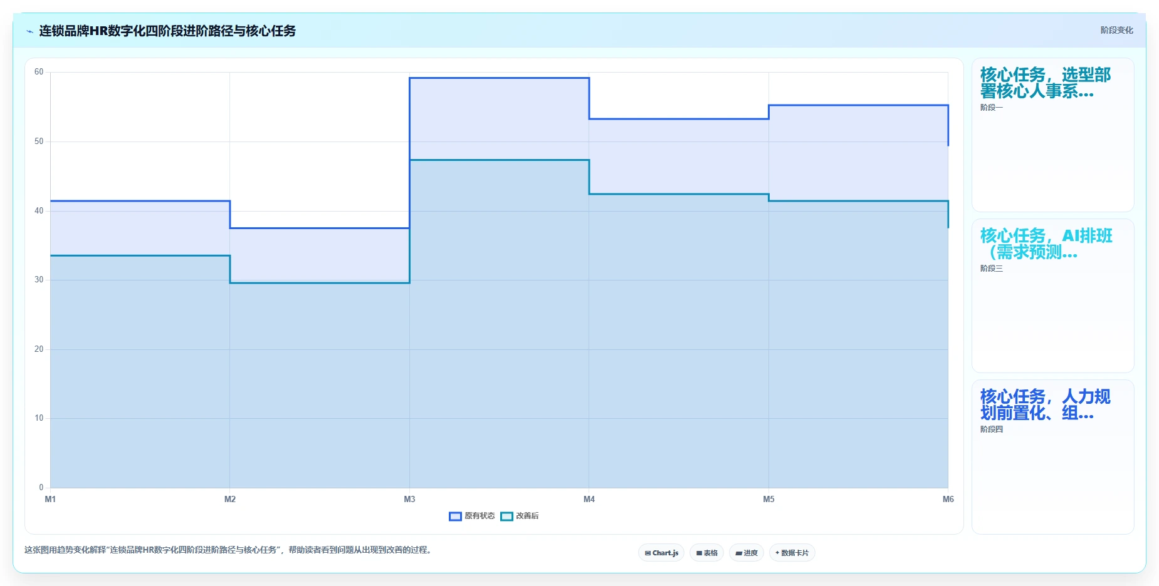The image size is (1159, 586).
Task: Click the y-axis value 60
Action: [39, 72]
